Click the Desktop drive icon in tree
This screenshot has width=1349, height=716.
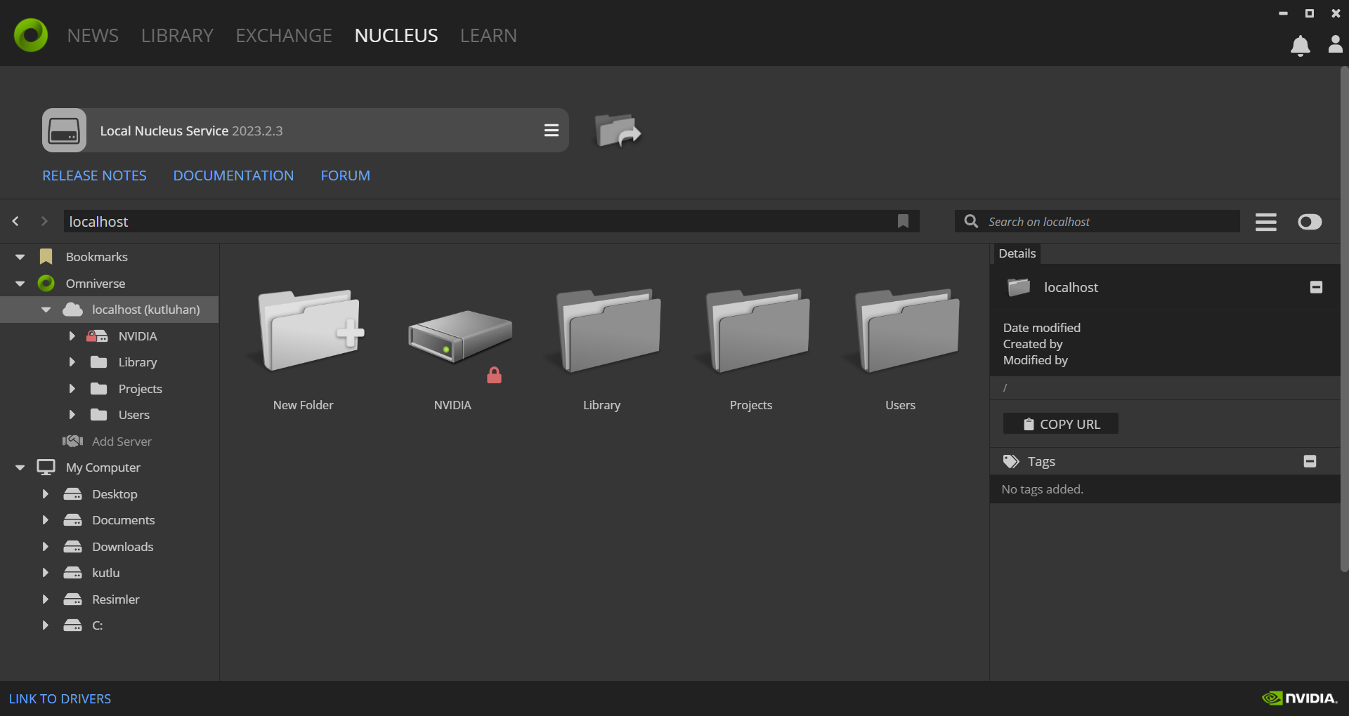pos(72,494)
